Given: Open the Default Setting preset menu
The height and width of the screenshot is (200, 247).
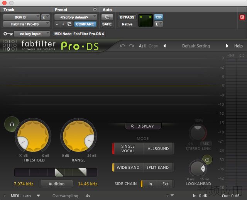Looking at the screenshot, I should pyautogui.click(x=196, y=46).
